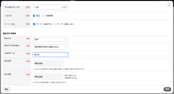The image size is (174, 94).
Task: Choose オーナー送金する option
Action: (34, 24)
